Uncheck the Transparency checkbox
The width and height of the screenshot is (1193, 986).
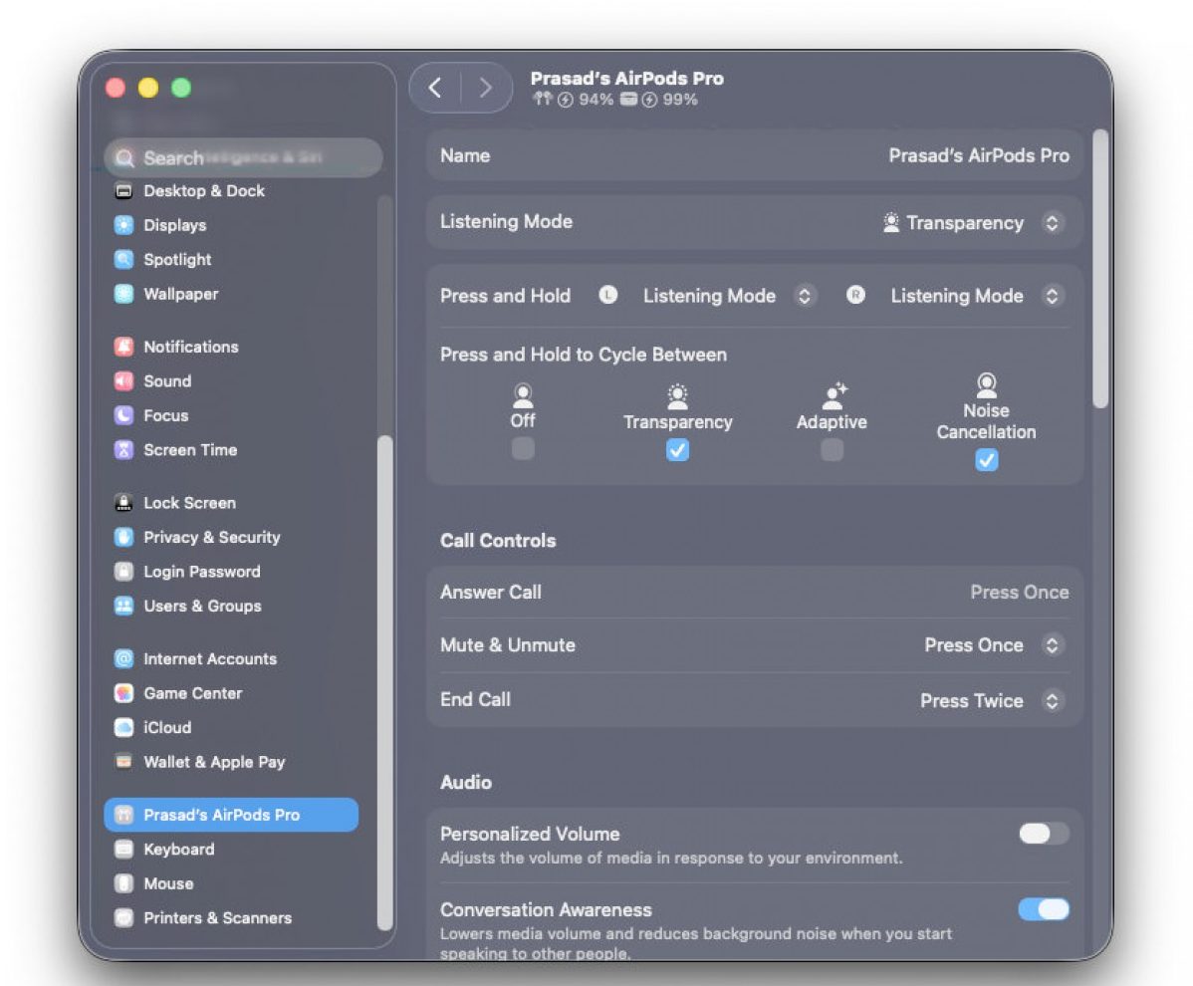[677, 450]
